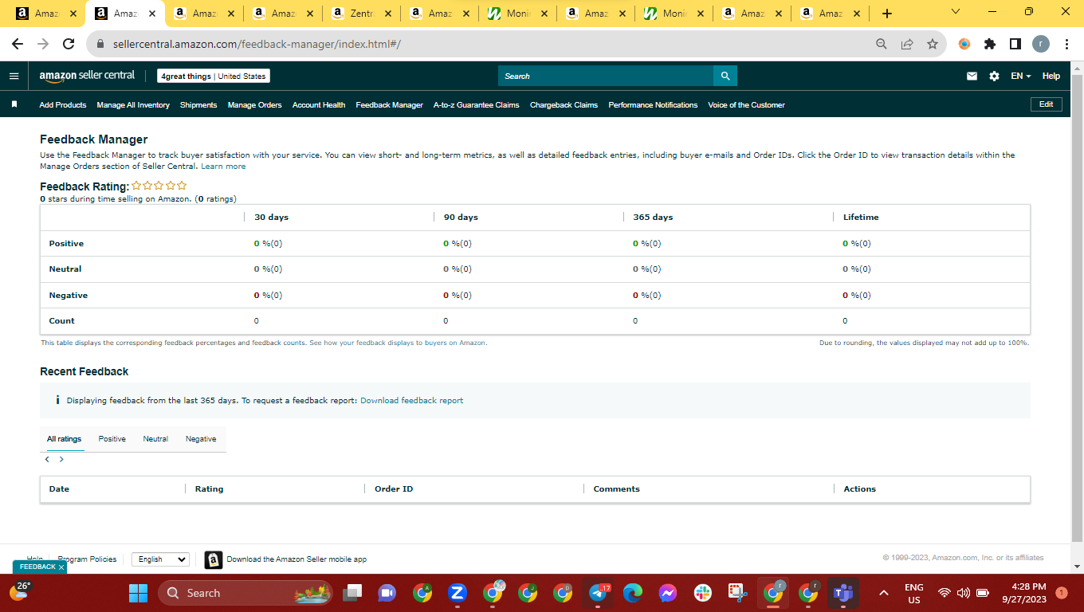The image size is (1084, 612).
Task: Open Account Health
Action: point(319,105)
